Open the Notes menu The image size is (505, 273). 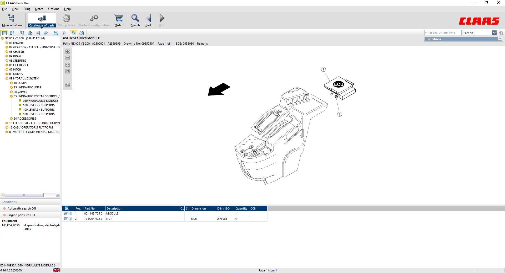pos(39,9)
